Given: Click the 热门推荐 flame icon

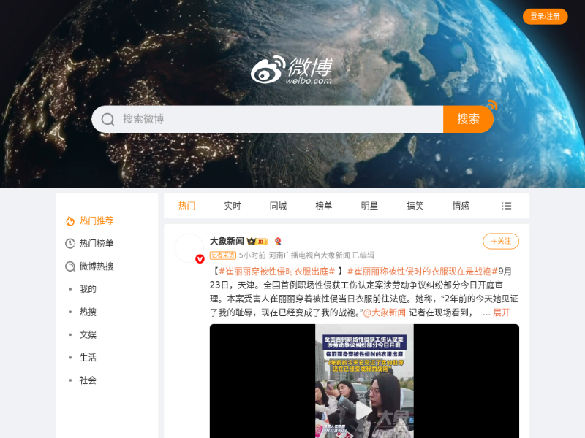Looking at the screenshot, I should (70, 220).
